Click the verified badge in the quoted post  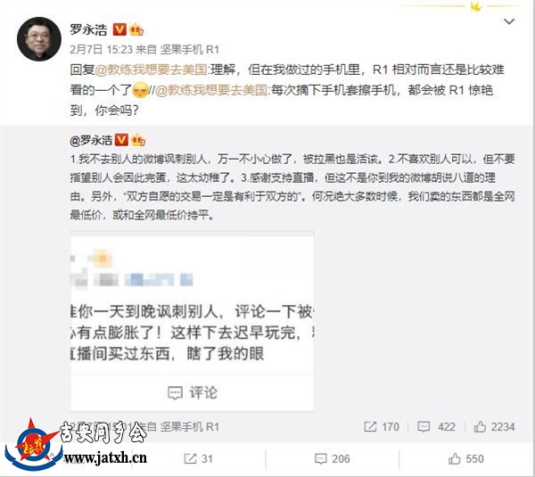pyautogui.click(x=121, y=140)
